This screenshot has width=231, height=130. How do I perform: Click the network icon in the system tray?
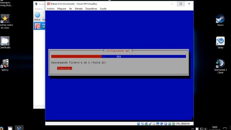pyautogui.click(x=201, y=129)
